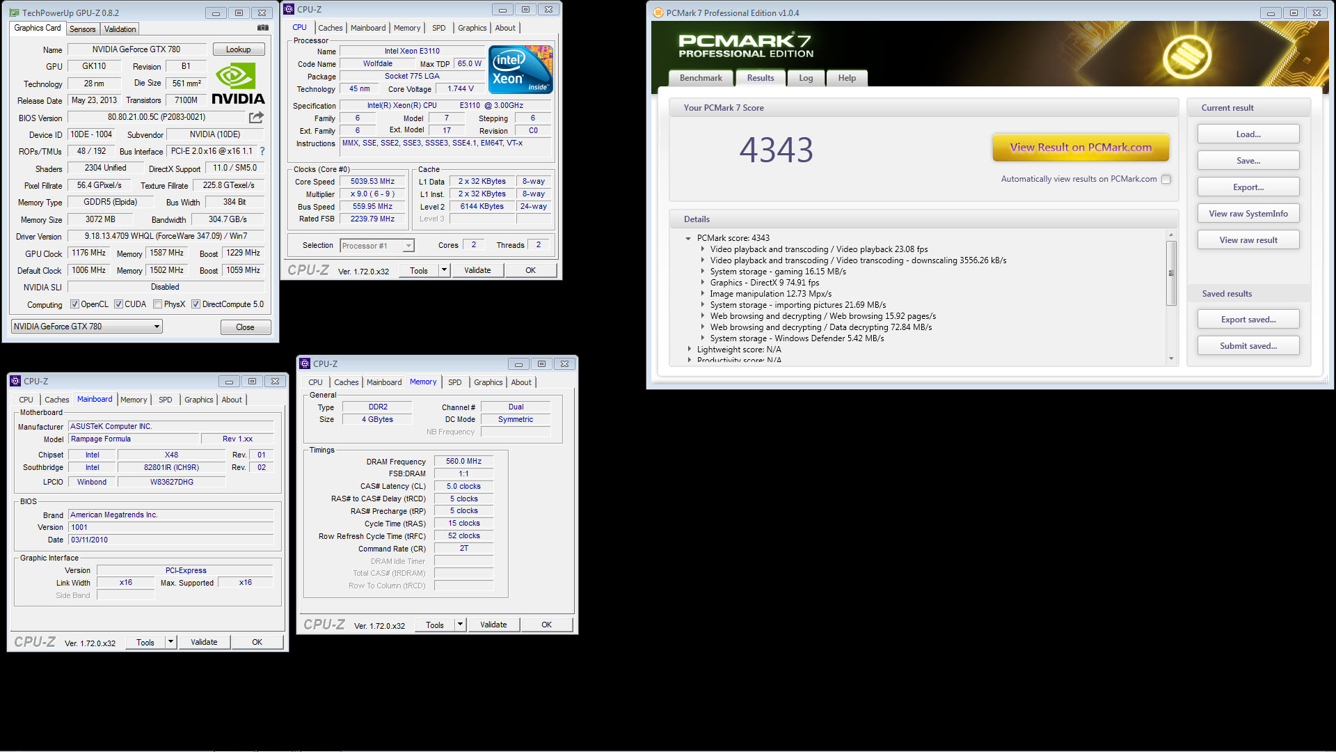The image size is (1336, 752).
Task: Switch to the Validation tab in GPU-Z
Action: click(120, 29)
